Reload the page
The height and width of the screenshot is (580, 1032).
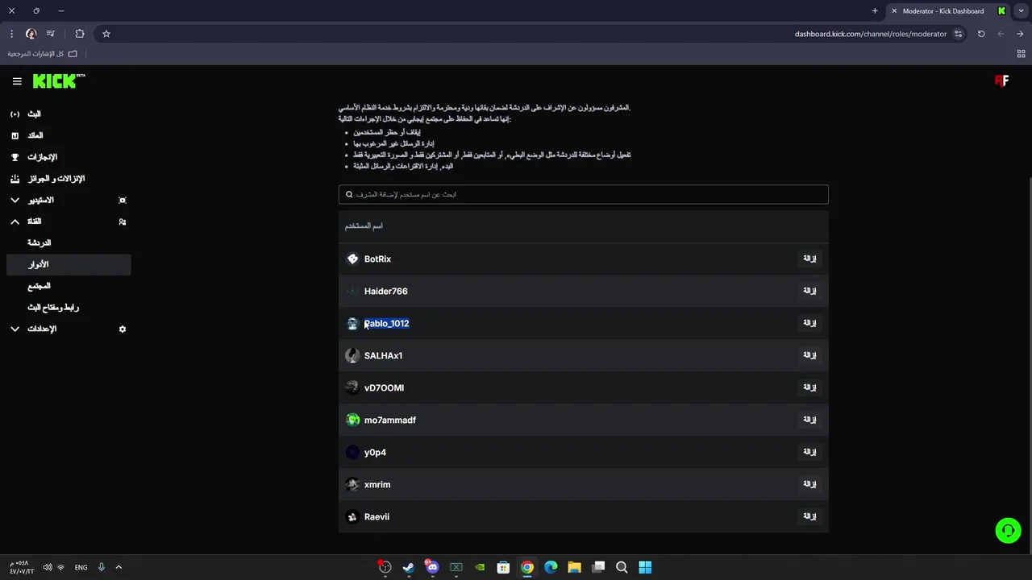(x=981, y=34)
